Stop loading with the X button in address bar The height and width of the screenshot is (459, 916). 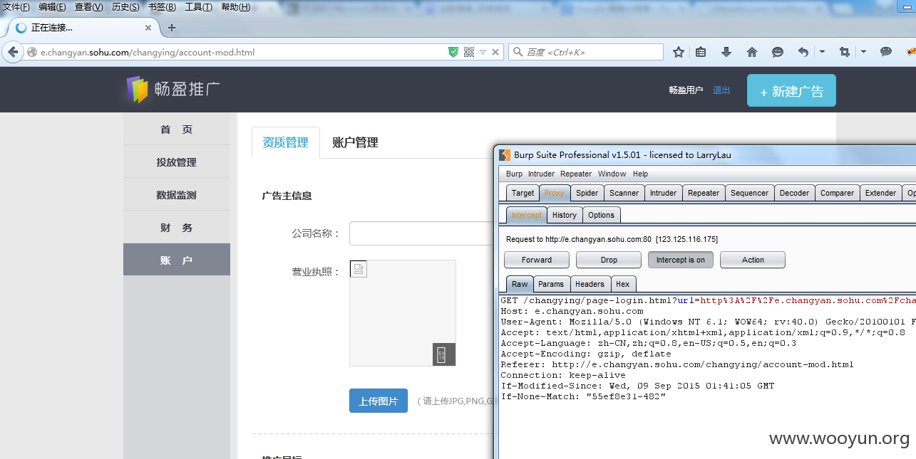[495, 52]
